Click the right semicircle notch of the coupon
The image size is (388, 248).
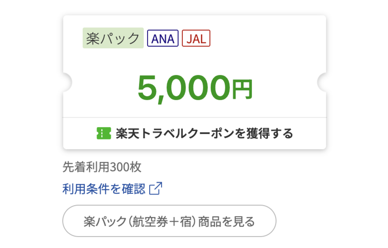pos(322,82)
